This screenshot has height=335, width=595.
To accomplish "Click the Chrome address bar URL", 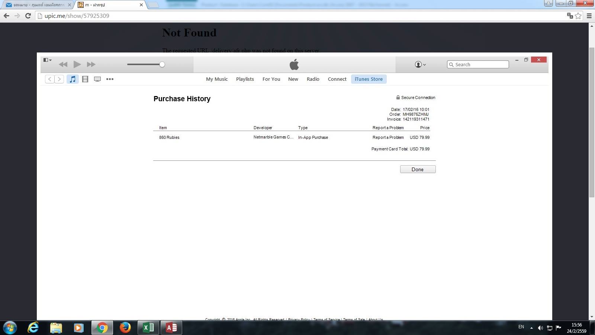I will point(77,16).
